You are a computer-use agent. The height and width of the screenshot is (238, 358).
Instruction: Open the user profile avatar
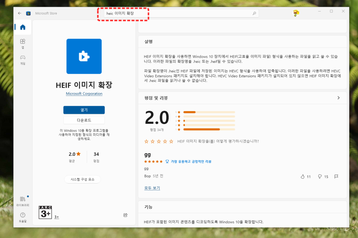296,13
